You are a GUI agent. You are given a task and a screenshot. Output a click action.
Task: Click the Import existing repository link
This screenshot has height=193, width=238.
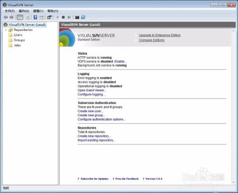[x=96, y=140]
